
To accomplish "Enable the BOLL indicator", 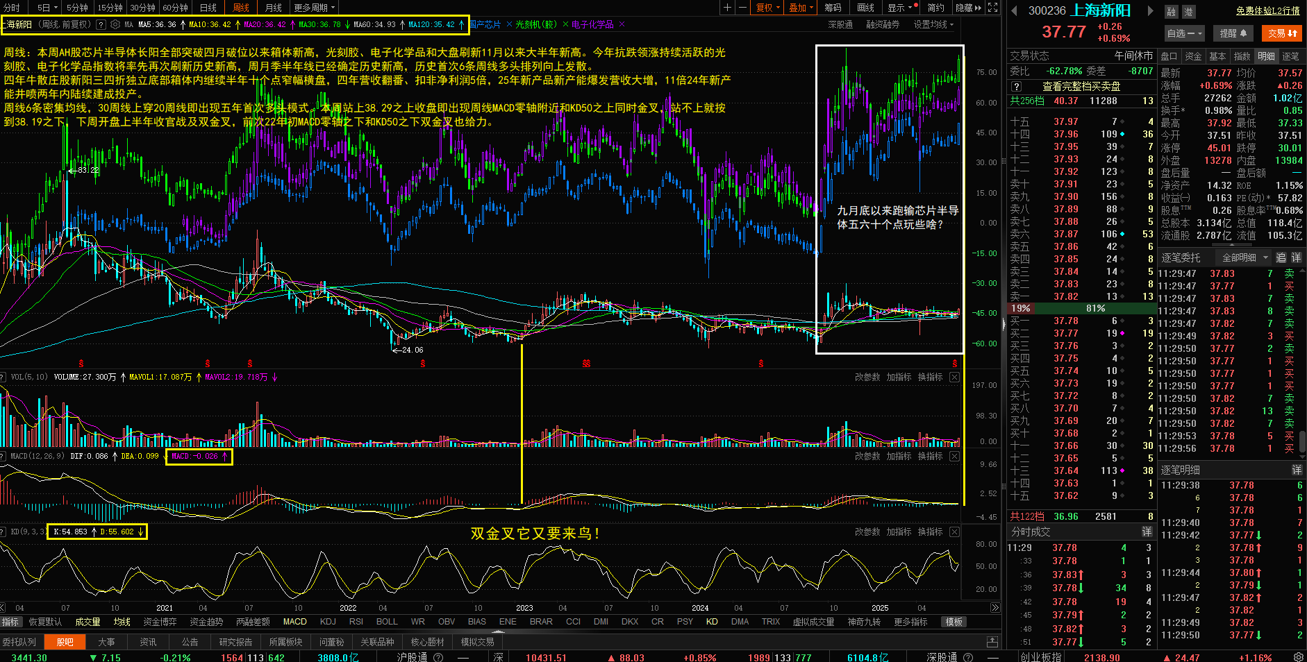I will point(387,622).
